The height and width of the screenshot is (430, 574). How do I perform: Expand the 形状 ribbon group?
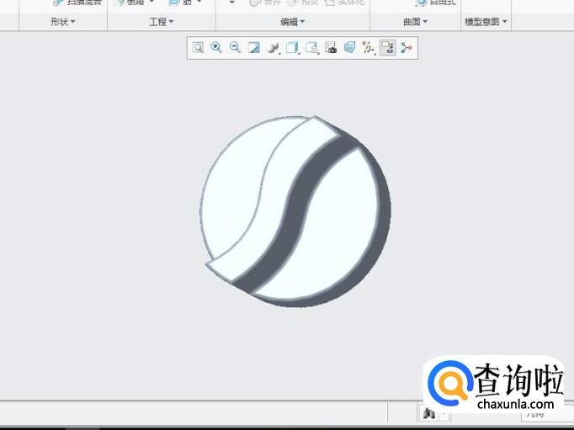click(x=62, y=22)
